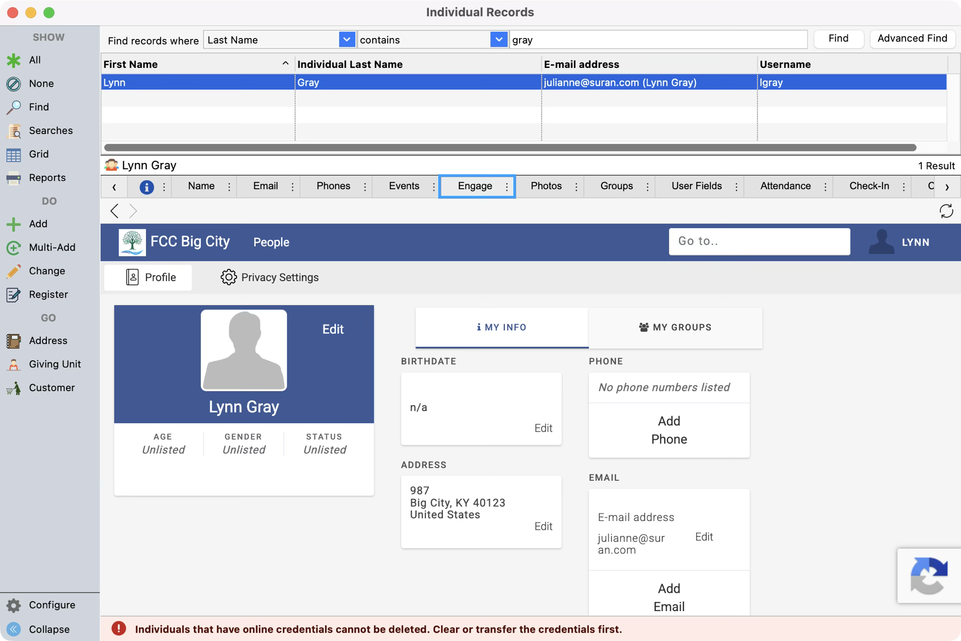Switch to the Photos tab
Viewport: 961px width, 641px height.
click(546, 186)
